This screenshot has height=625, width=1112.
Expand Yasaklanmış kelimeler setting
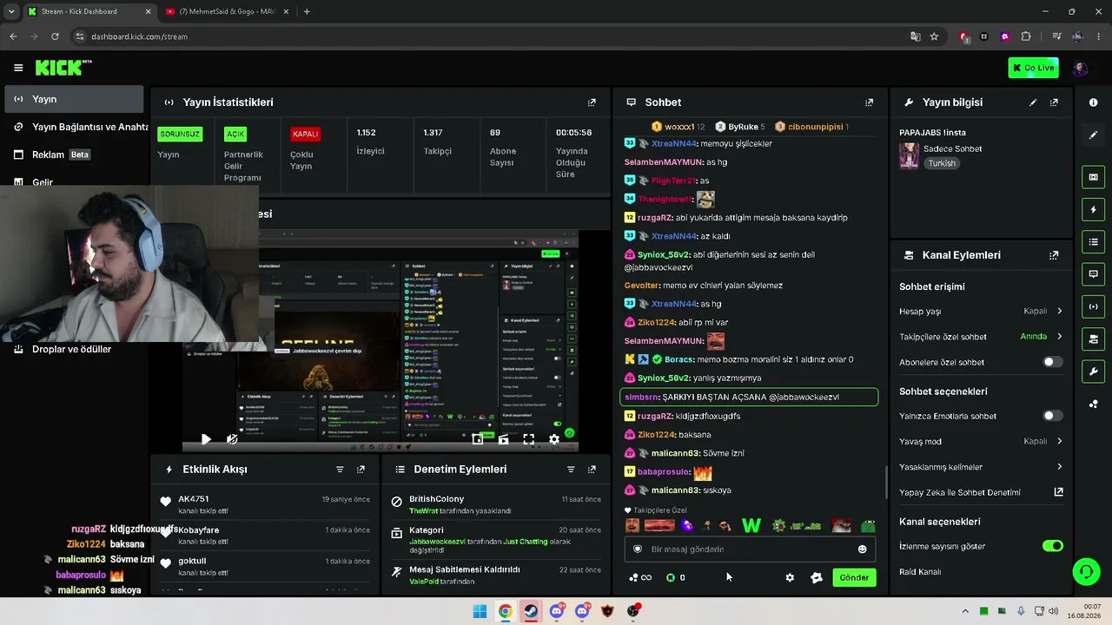(1059, 466)
